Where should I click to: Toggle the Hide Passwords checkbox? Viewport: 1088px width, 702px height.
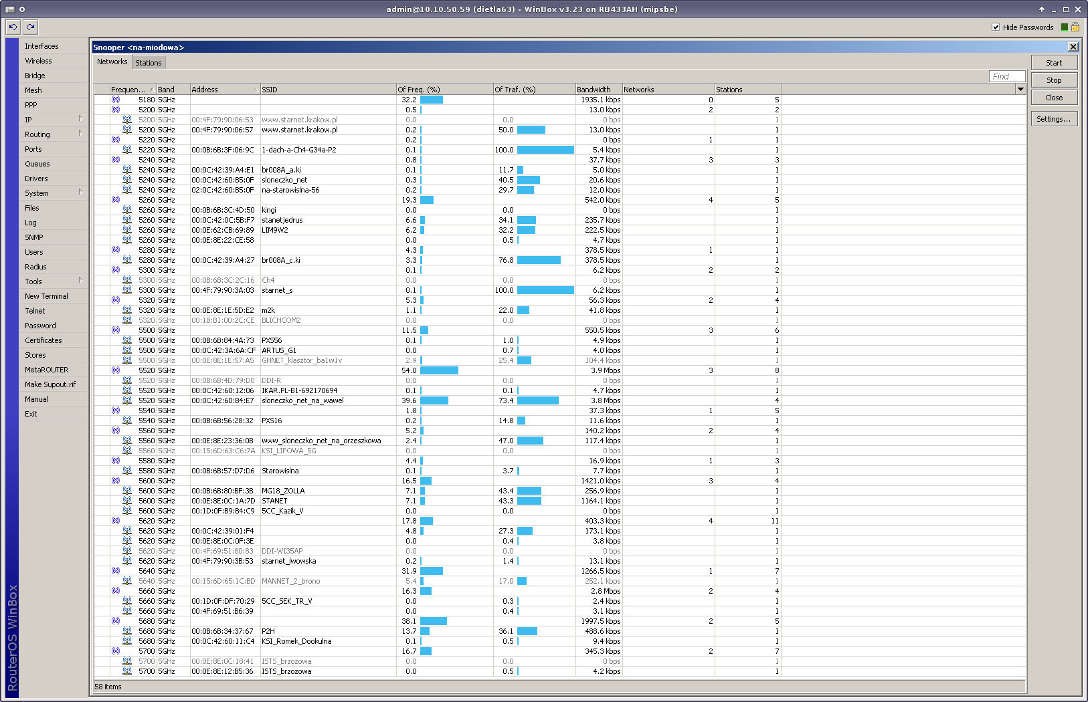coord(996,27)
